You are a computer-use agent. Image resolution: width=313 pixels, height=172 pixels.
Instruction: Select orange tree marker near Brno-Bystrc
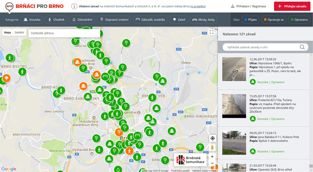point(6,78)
